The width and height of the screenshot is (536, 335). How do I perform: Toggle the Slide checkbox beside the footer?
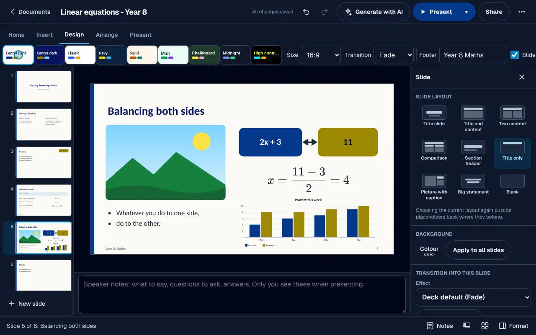[x=515, y=55]
